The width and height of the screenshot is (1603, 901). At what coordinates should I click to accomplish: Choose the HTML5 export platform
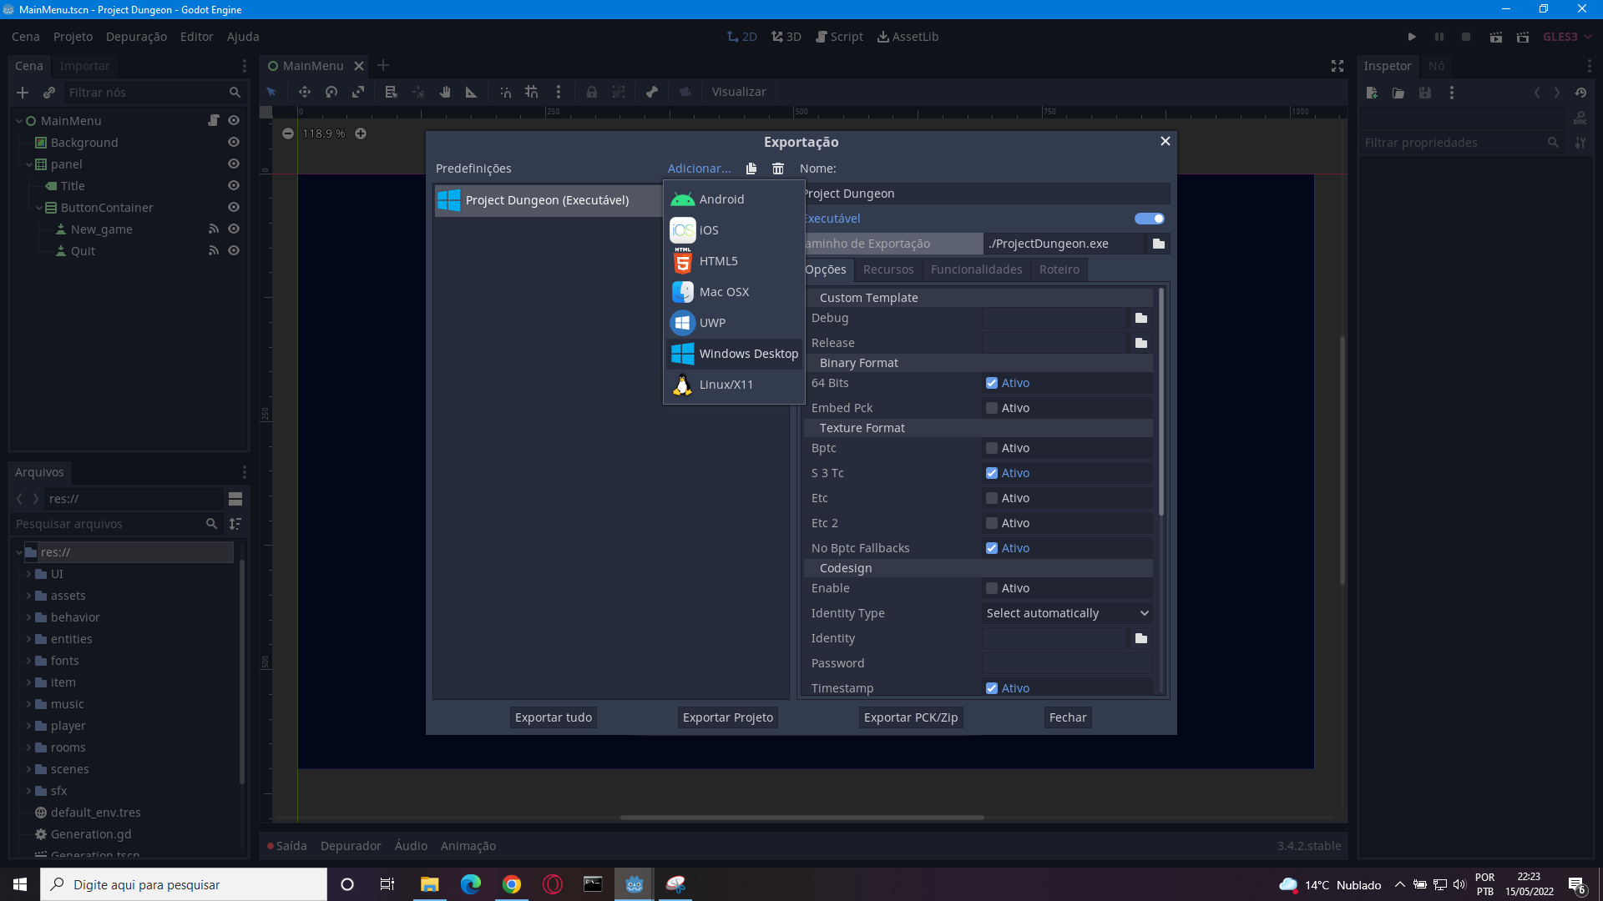718,261
